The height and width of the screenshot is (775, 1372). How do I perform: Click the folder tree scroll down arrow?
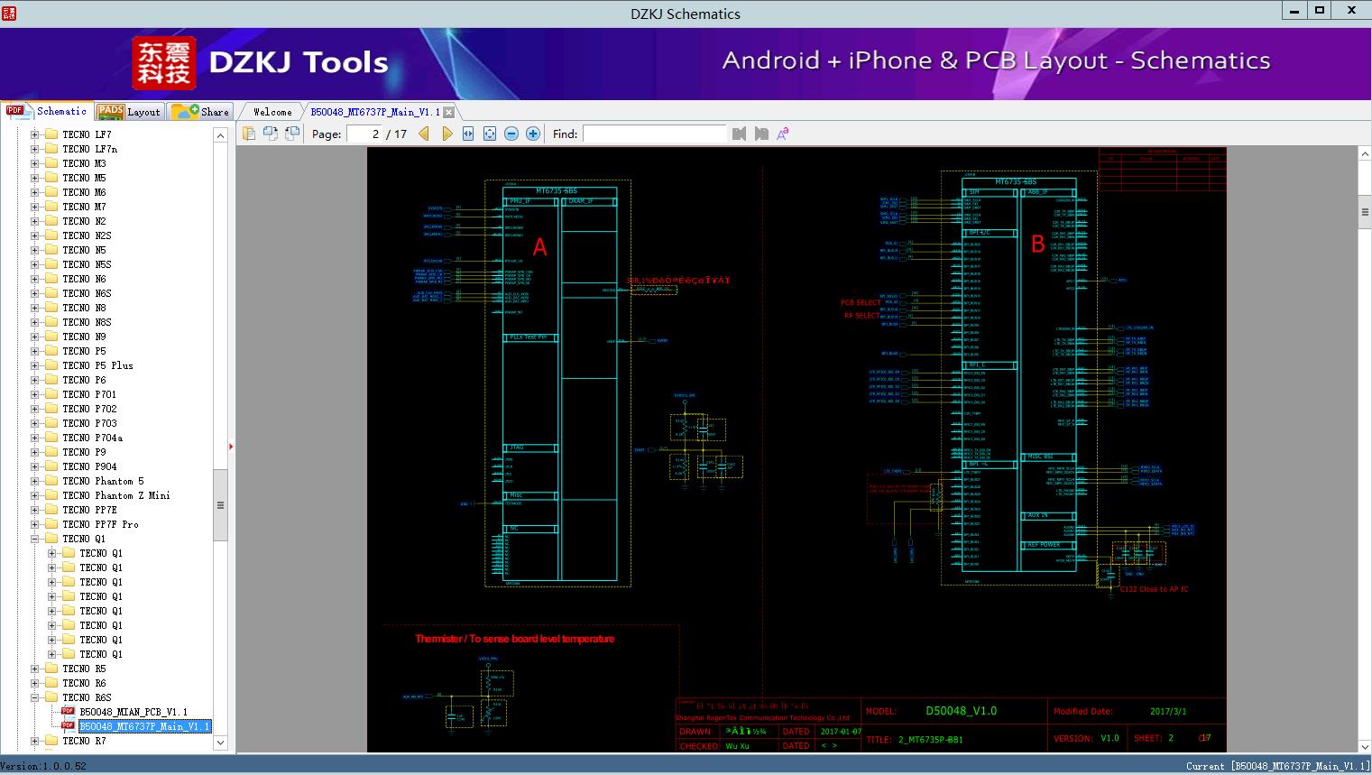220,743
